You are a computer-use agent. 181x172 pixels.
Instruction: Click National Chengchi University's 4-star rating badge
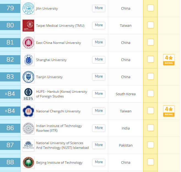(x=169, y=111)
